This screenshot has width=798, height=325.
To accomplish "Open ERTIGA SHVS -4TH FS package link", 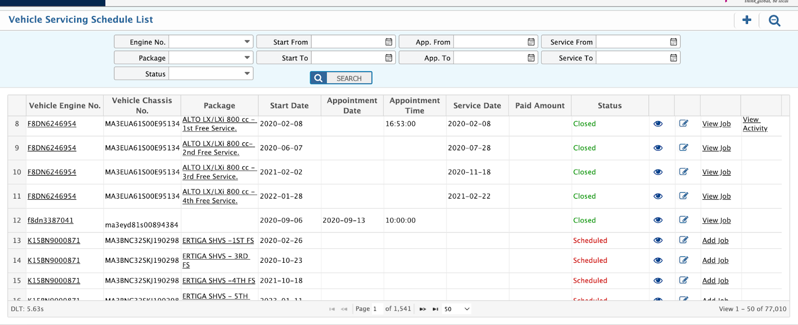I will (x=219, y=281).
